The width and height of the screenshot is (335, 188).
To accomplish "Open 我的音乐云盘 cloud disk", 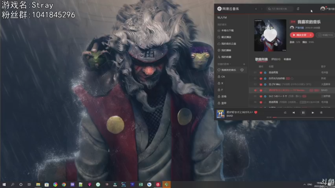I will 227,44.
